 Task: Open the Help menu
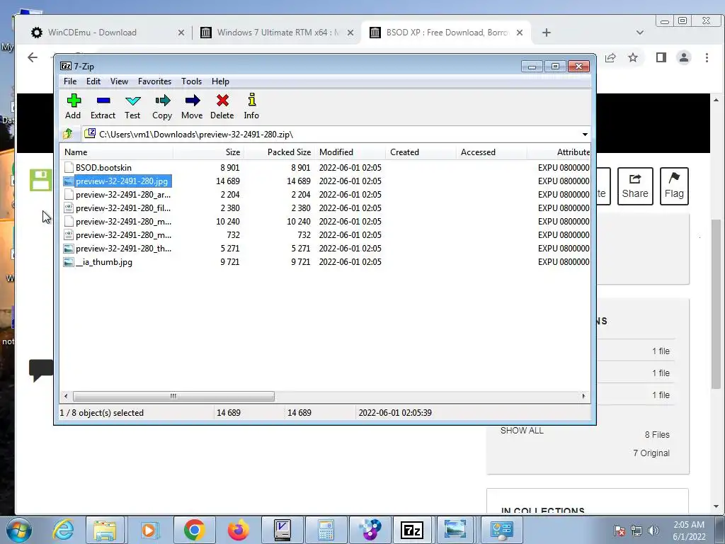click(221, 81)
